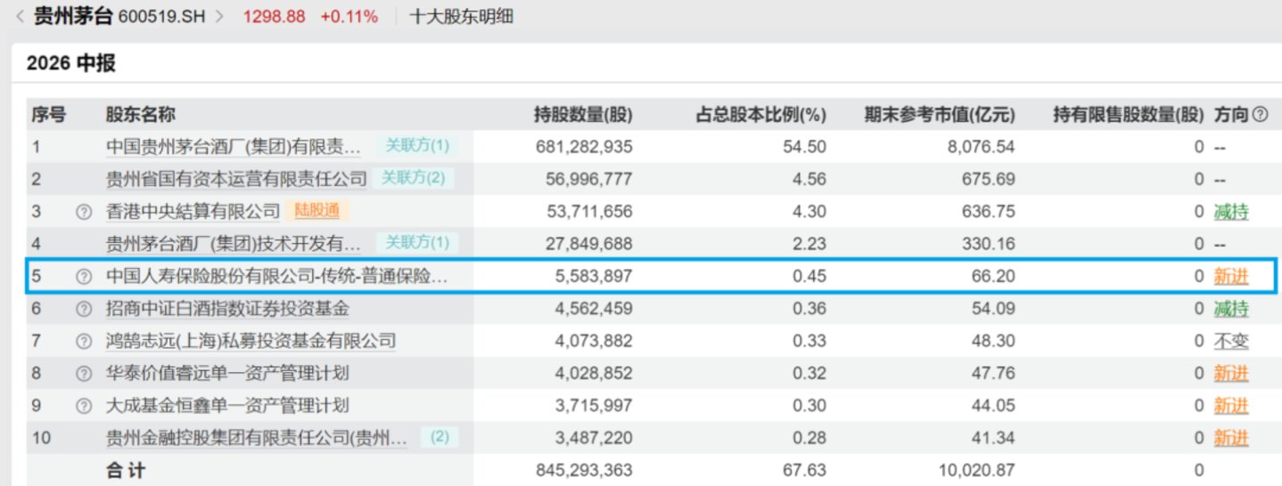Open shareholder 贵州金融控股集团有限责任公司
Viewport: 1282px width, 486px height.
(257, 438)
